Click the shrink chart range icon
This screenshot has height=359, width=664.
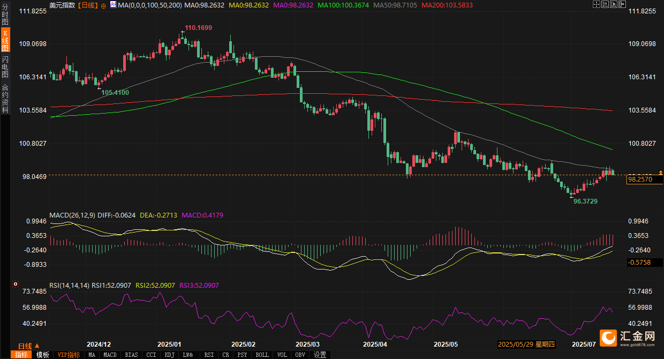click(x=605, y=4)
